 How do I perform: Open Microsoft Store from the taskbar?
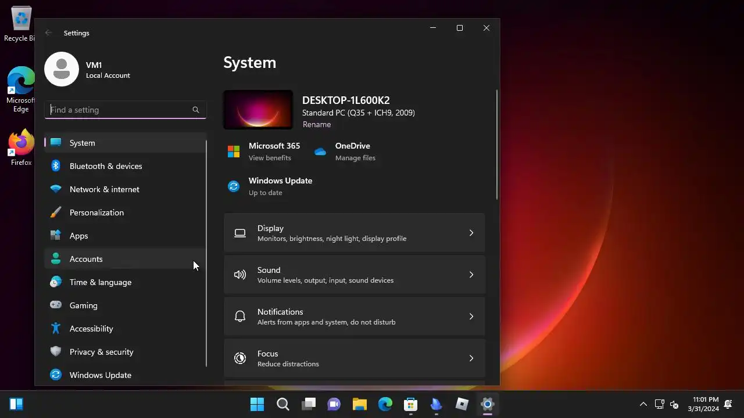[411, 404]
